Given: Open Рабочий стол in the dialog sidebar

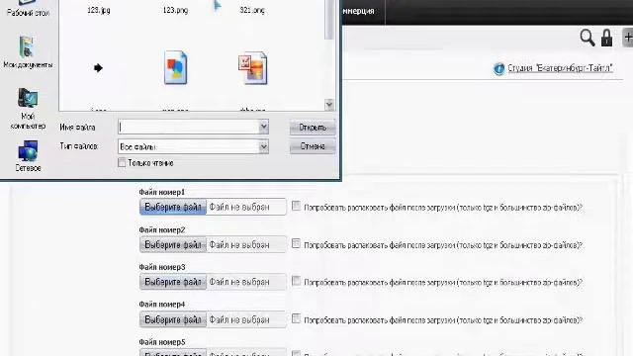Looking at the screenshot, I should click(x=28, y=9).
